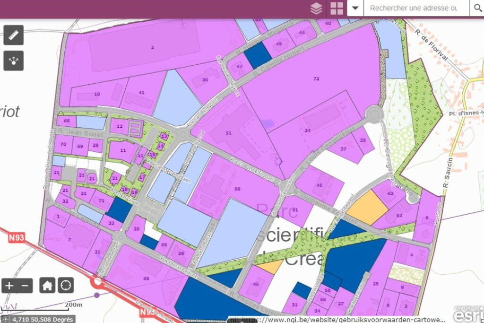Select parcel number 50
This screenshot has width=484, height=323.
(x=237, y=189)
